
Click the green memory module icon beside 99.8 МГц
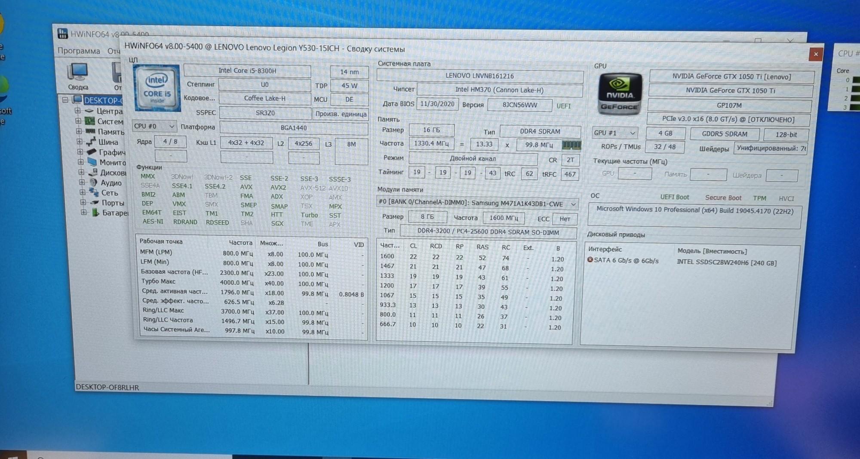pyautogui.click(x=571, y=145)
